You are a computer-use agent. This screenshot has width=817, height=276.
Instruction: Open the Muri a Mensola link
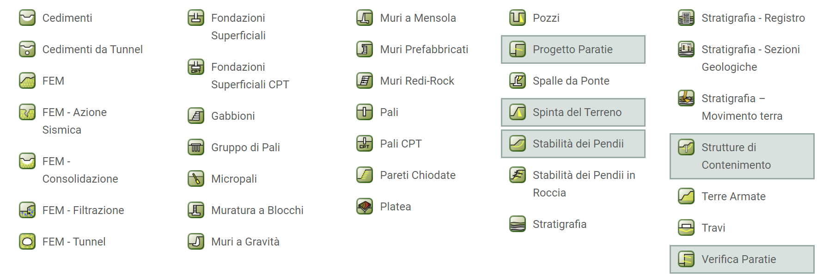tap(418, 18)
